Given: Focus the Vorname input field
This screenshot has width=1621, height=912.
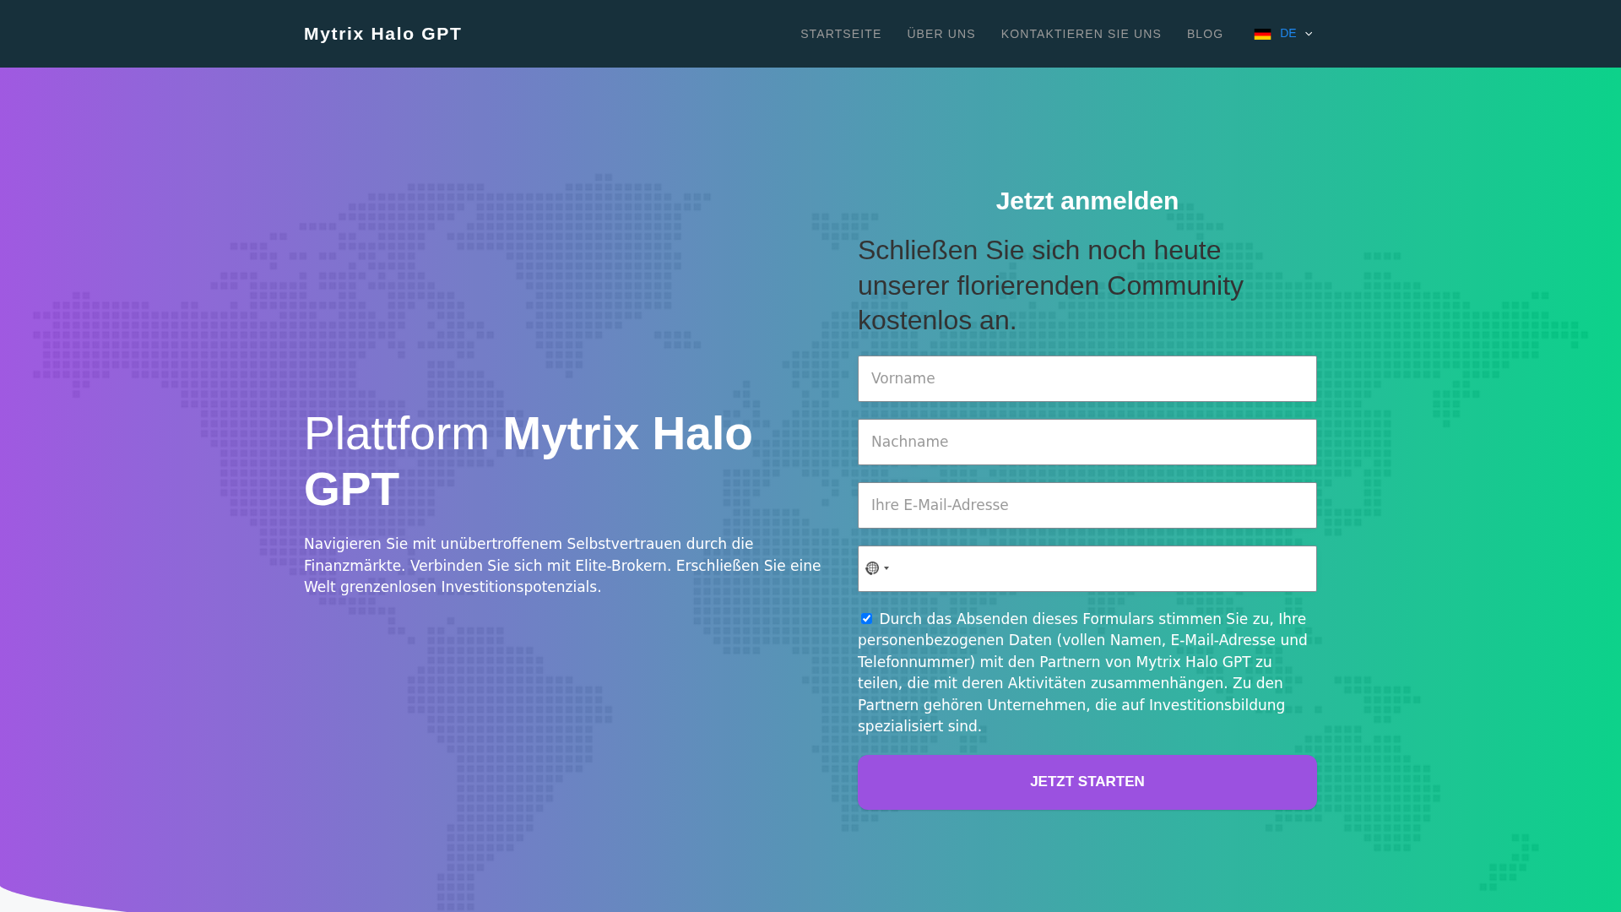Looking at the screenshot, I should (x=1087, y=378).
